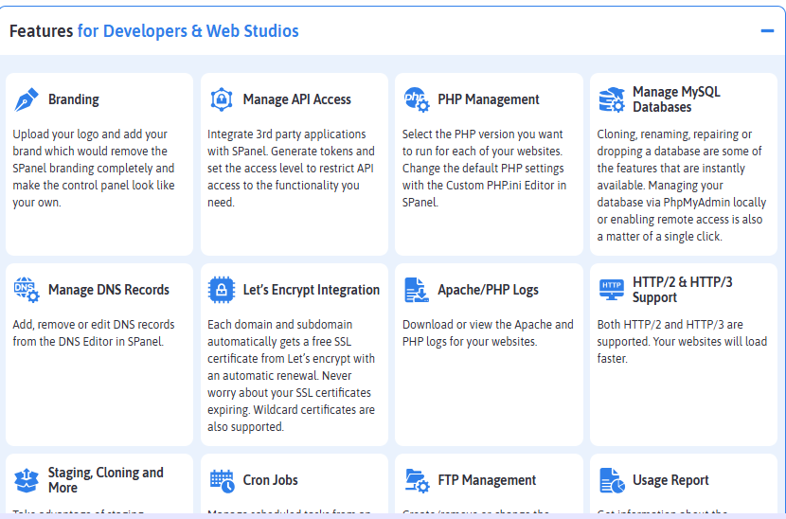Click the Apache/PHP Logs title
Viewport: 786px width, 519px height.
pyautogui.click(x=488, y=290)
